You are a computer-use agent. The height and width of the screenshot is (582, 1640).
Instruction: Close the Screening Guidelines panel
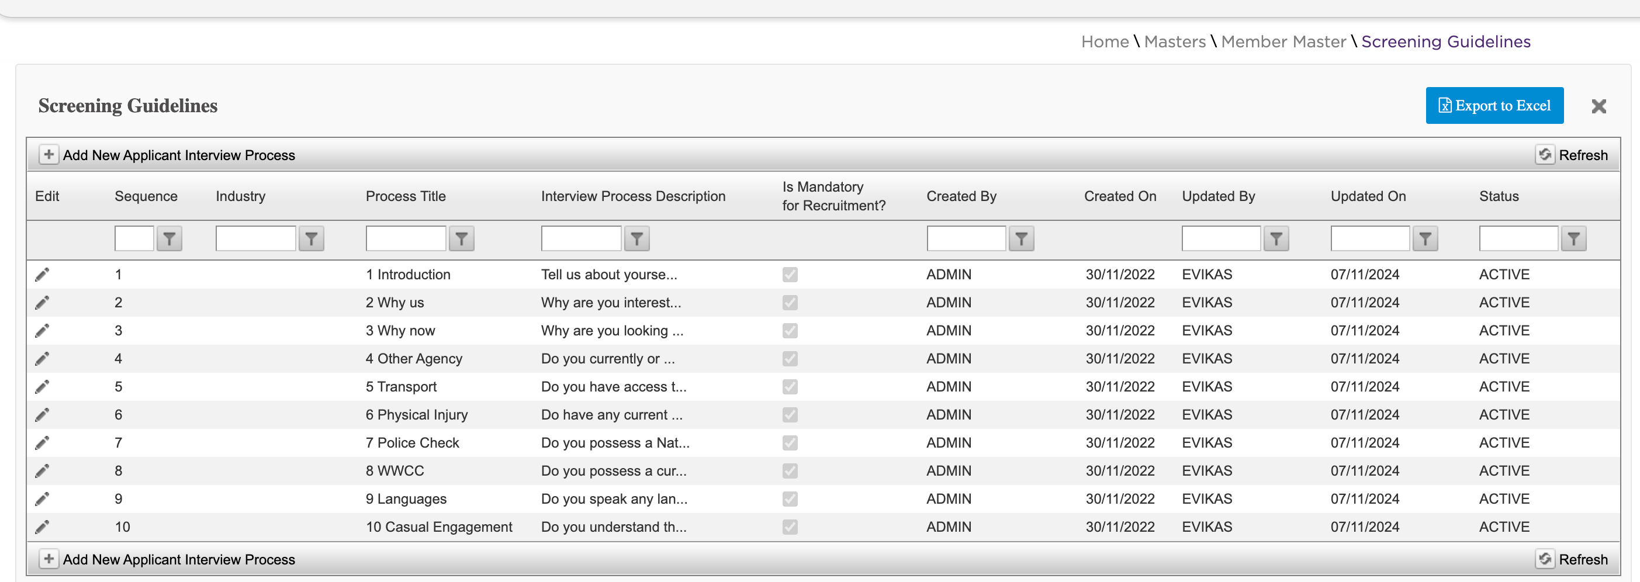tap(1599, 106)
